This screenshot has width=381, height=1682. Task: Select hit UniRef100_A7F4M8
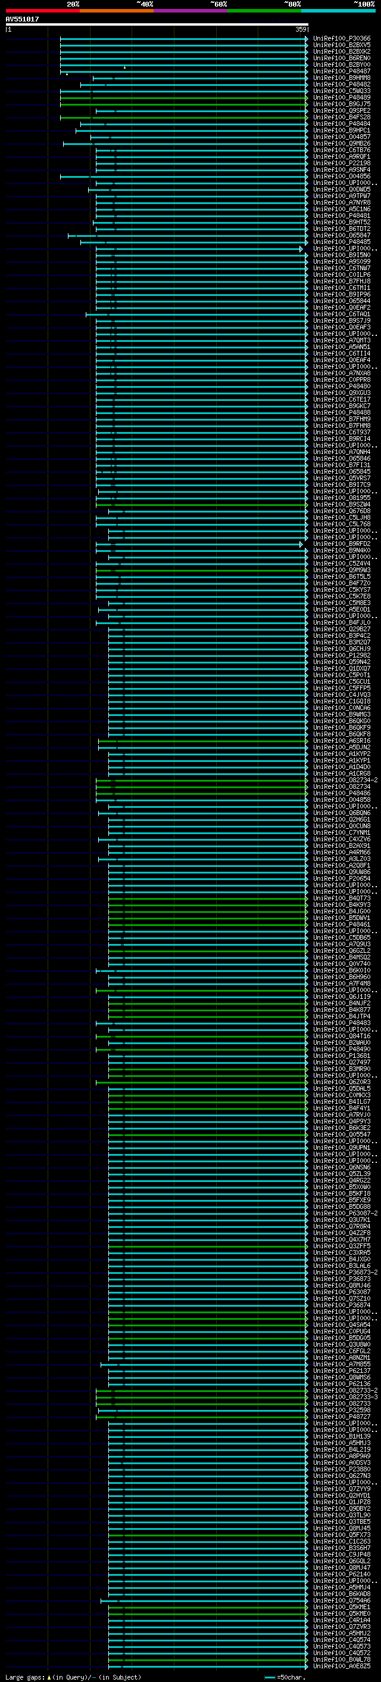coord(341,984)
